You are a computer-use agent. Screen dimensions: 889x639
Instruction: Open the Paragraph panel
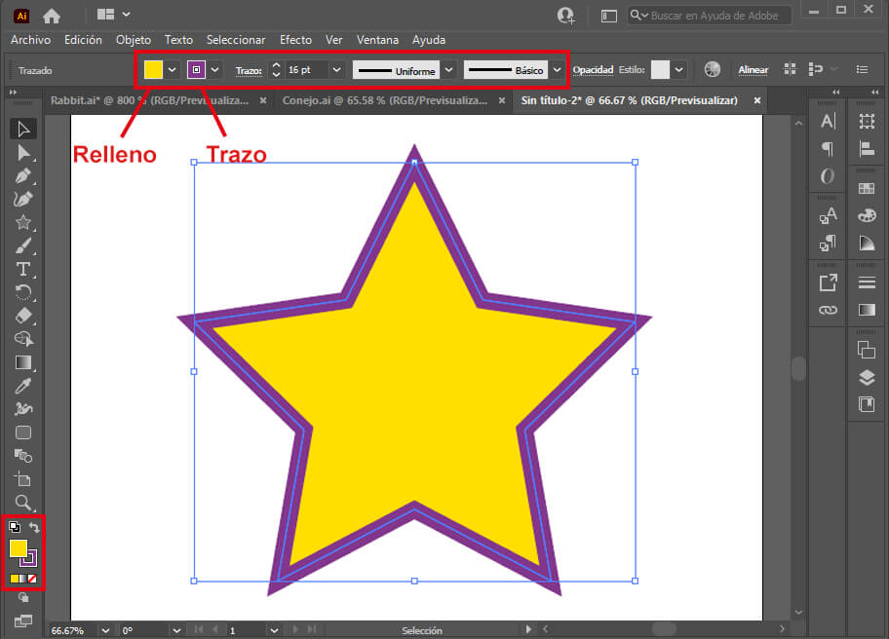(826, 148)
